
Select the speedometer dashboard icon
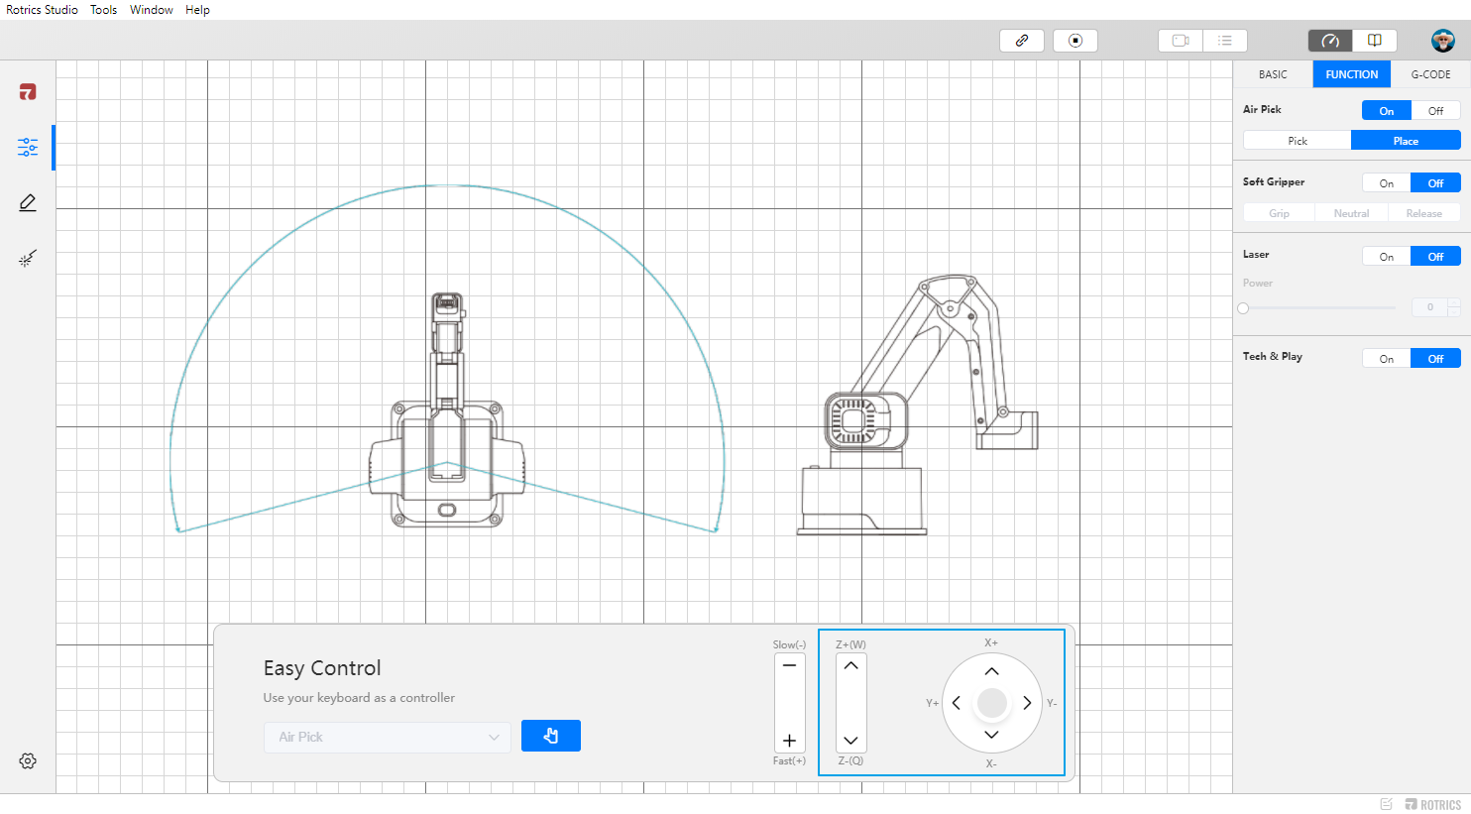click(x=1330, y=41)
